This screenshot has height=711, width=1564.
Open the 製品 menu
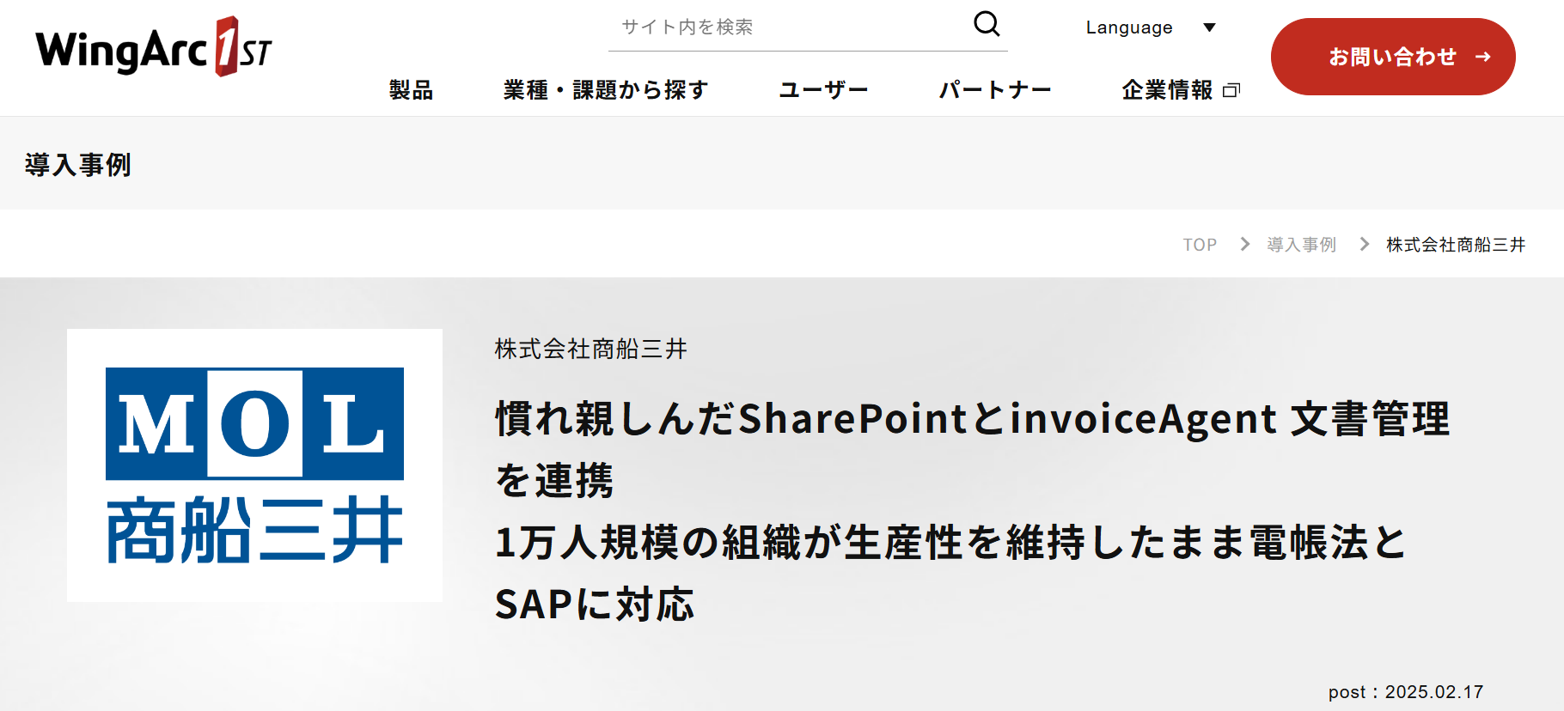pos(411,90)
